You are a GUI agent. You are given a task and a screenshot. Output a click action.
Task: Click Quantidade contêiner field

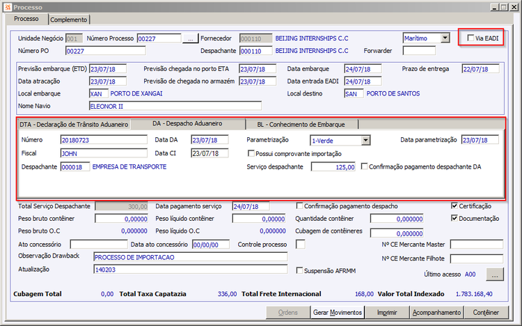pyautogui.click(x=397, y=219)
